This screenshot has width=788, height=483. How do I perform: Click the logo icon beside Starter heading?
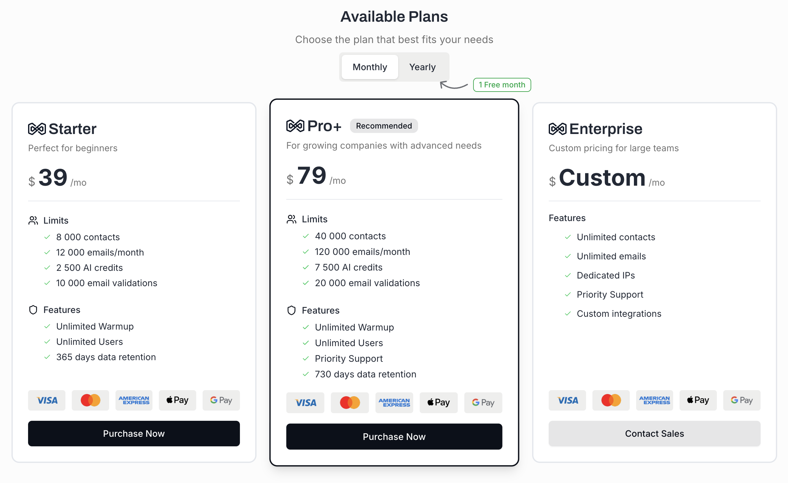click(x=37, y=129)
